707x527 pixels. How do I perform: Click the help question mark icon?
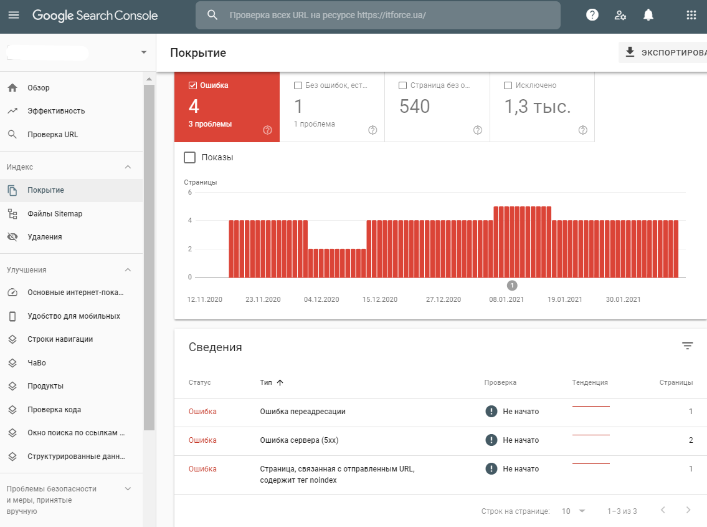[592, 15]
